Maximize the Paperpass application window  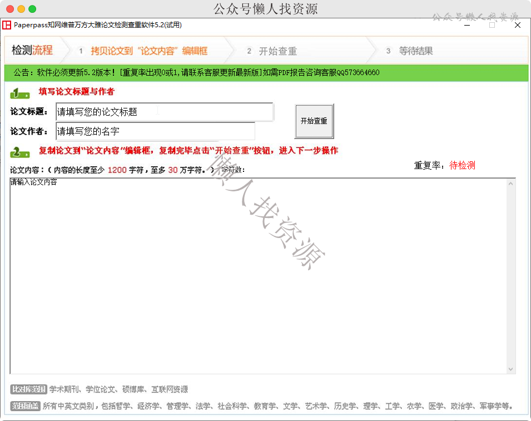492,25
